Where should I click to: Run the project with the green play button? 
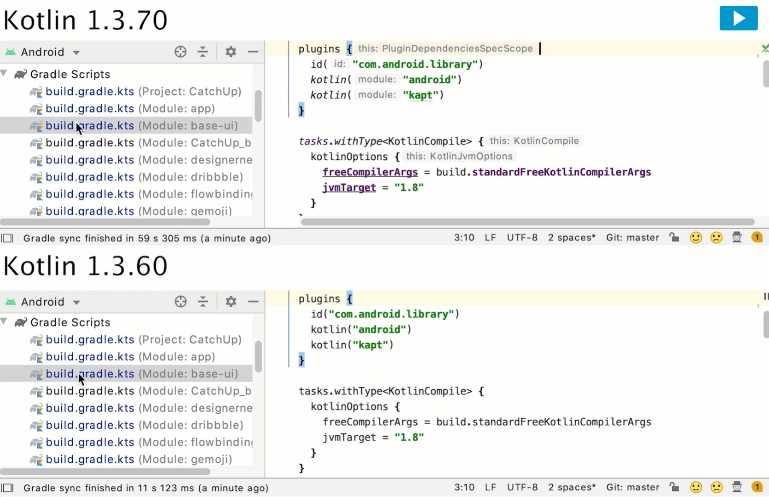pyautogui.click(x=738, y=18)
